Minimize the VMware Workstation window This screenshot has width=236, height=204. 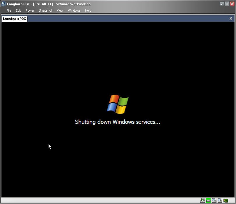point(222,4)
